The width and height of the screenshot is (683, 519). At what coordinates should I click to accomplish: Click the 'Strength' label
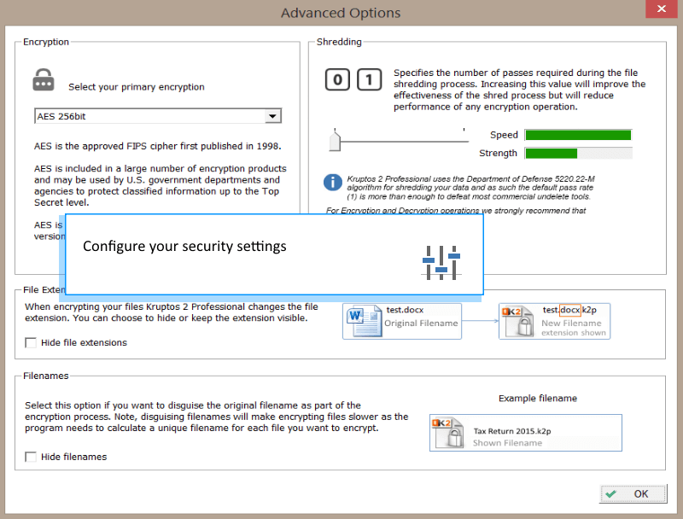498,154
